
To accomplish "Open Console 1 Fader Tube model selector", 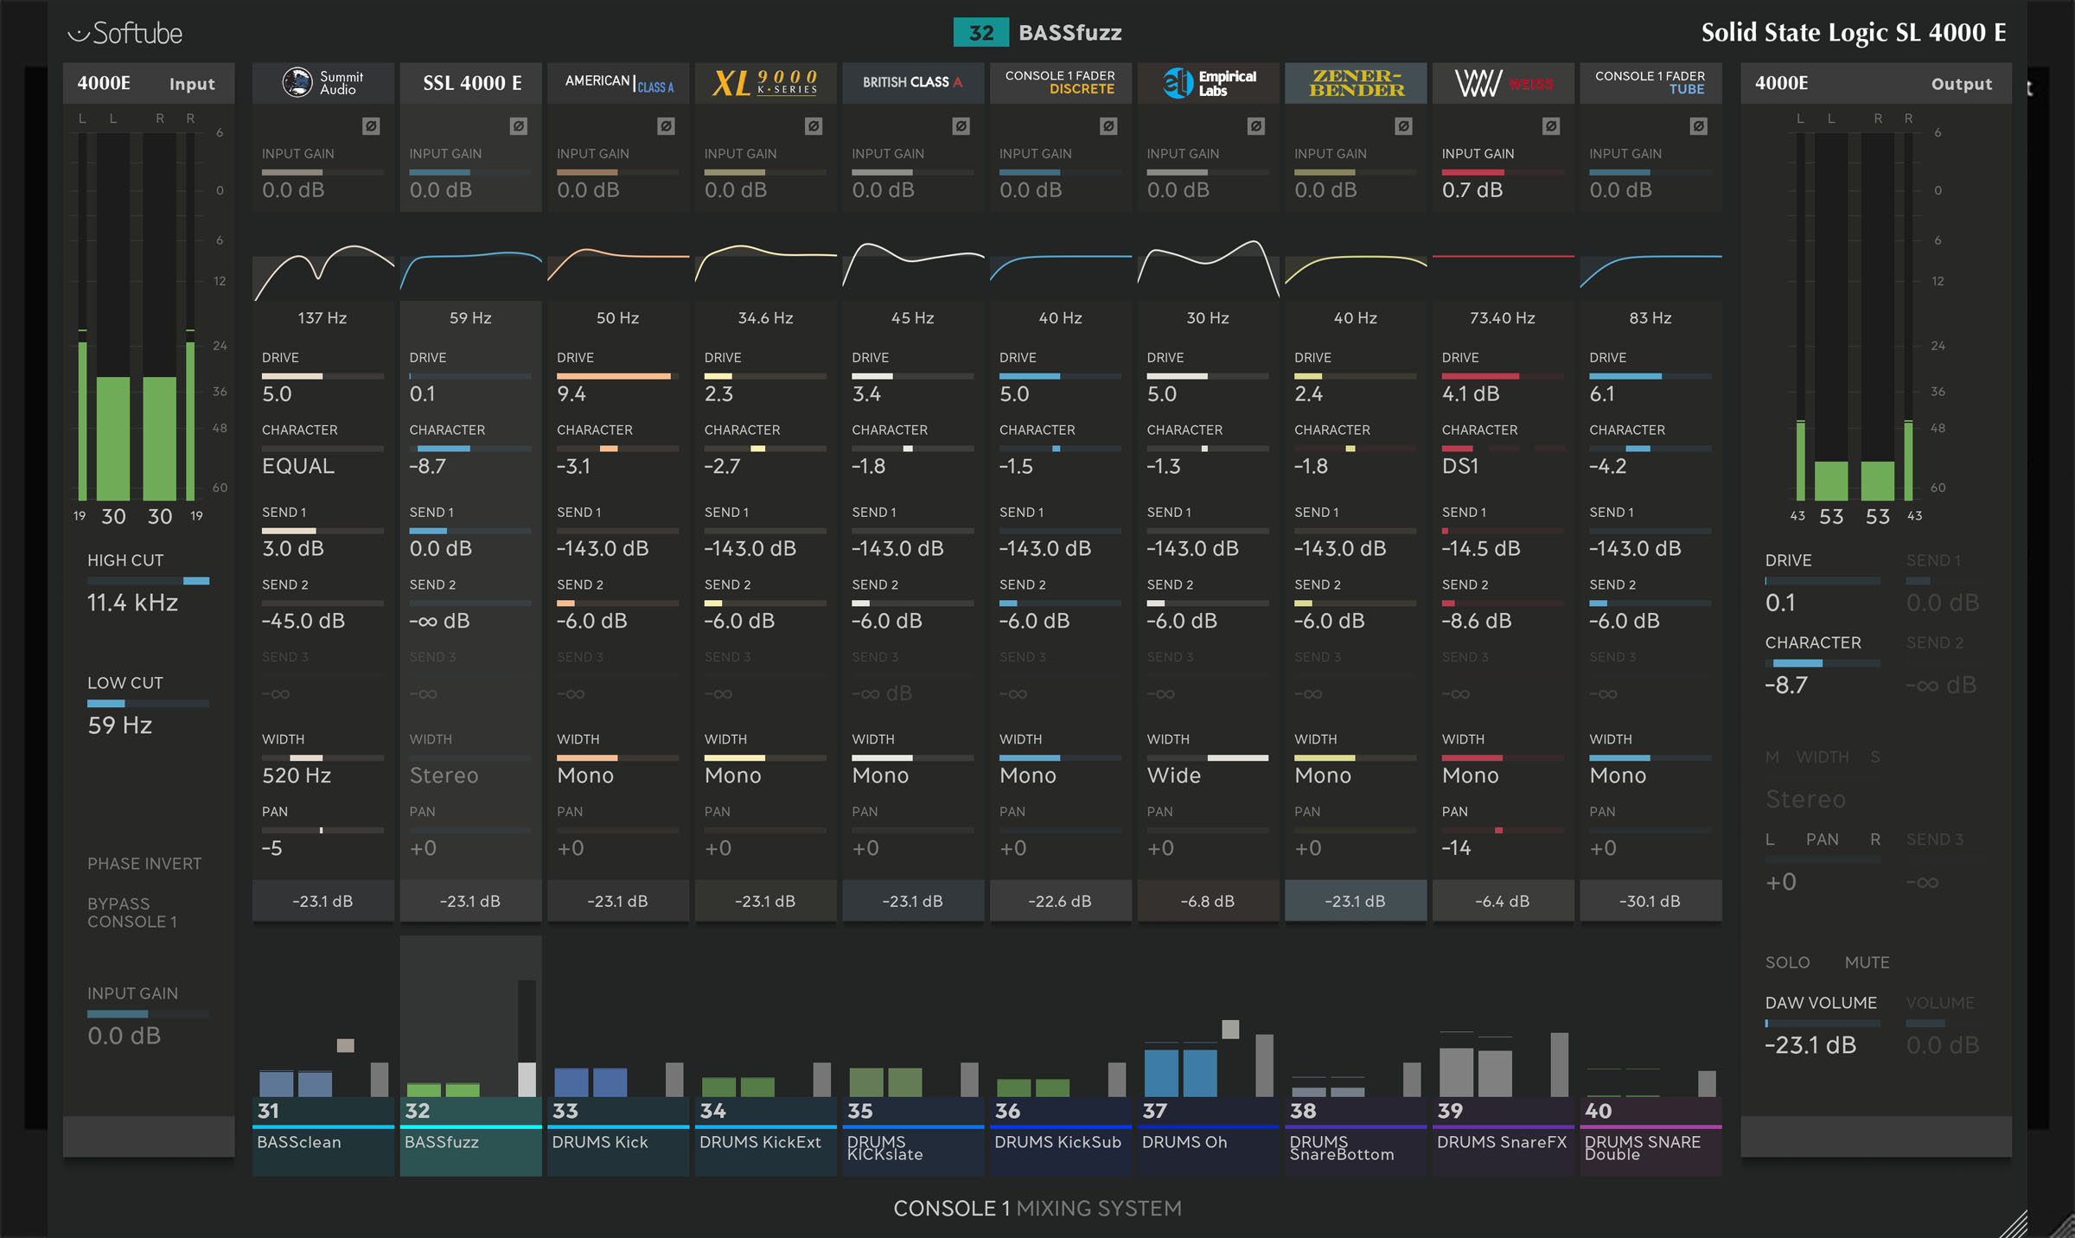I will pyautogui.click(x=1650, y=83).
